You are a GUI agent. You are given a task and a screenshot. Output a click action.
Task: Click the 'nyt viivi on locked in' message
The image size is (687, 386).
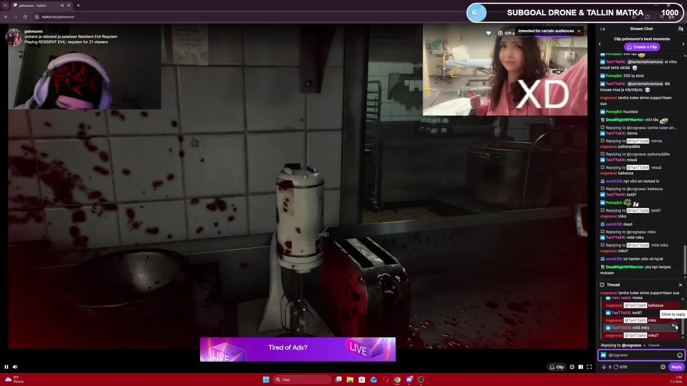click(631, 181)
